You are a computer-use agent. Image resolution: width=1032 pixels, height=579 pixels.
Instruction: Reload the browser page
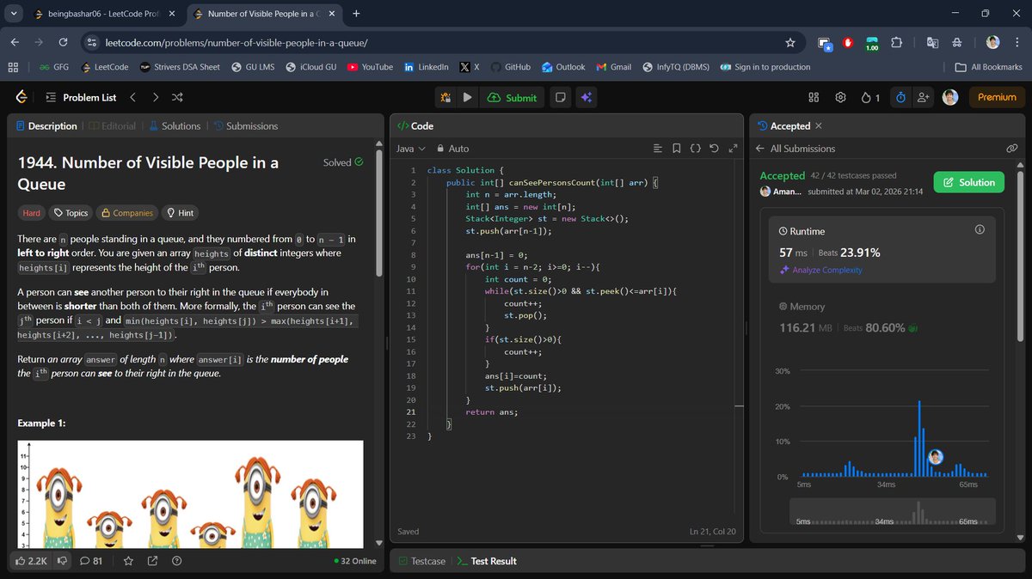[63, 42]
